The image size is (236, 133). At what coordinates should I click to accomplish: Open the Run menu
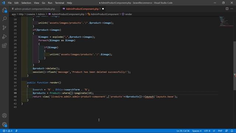(50, 3)
